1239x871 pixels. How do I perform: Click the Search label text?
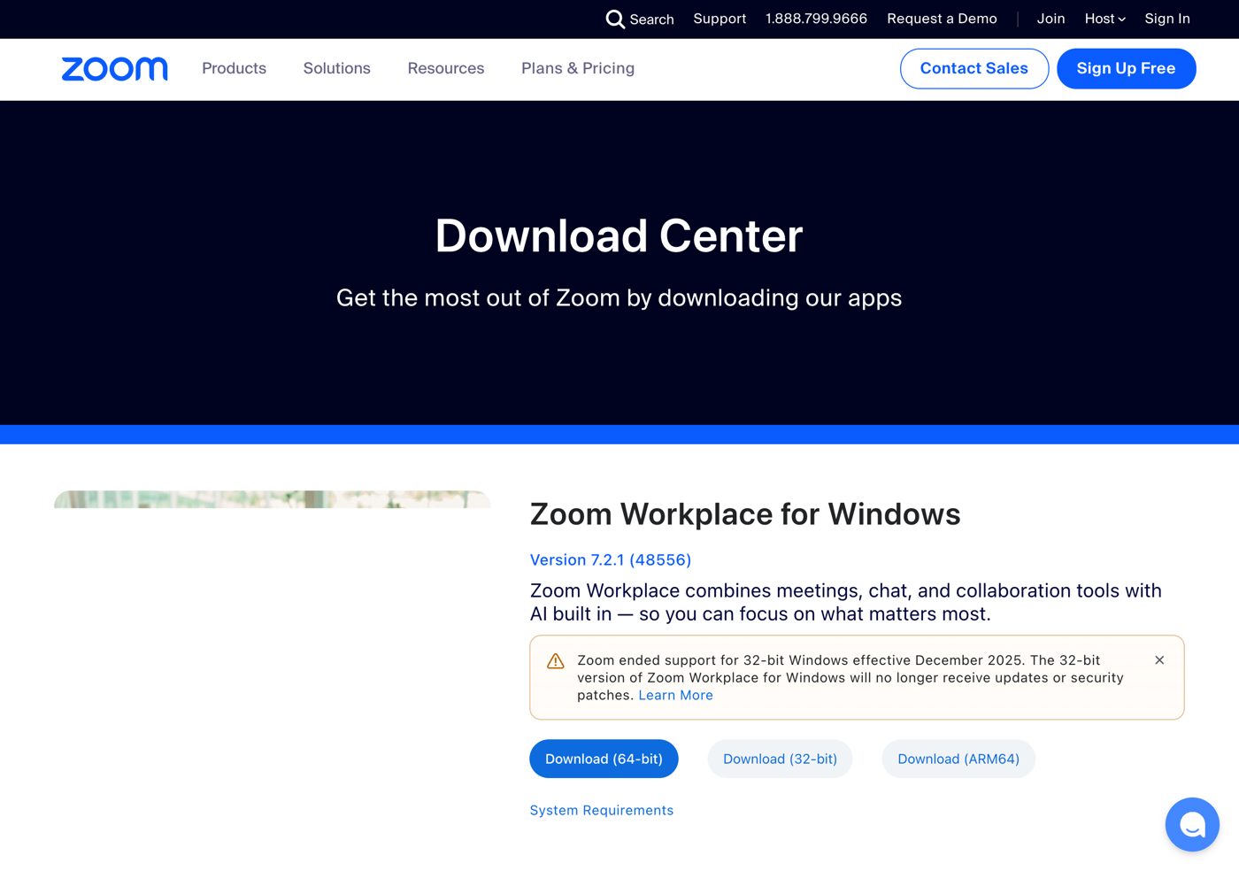click(652, 19)
